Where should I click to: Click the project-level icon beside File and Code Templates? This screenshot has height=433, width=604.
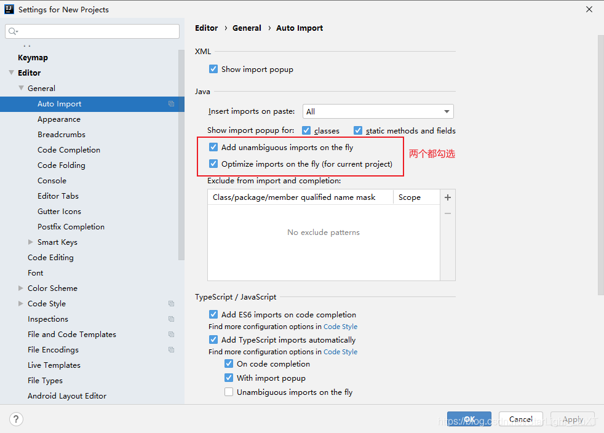click(x=172, y=335)
